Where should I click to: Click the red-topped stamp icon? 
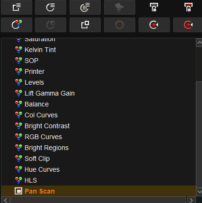tap(188, 7)
